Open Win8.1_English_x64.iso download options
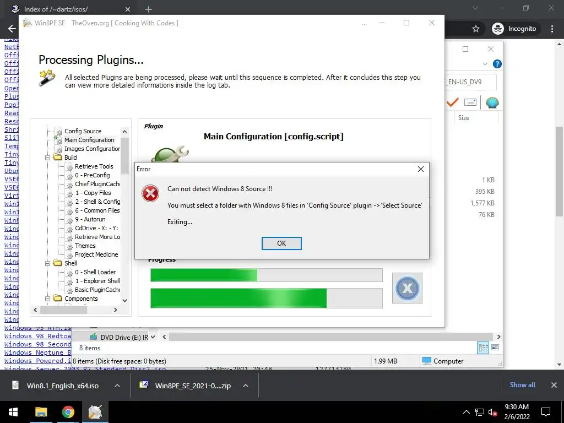The height and width of the screenshot is (423, 564). 117,386
